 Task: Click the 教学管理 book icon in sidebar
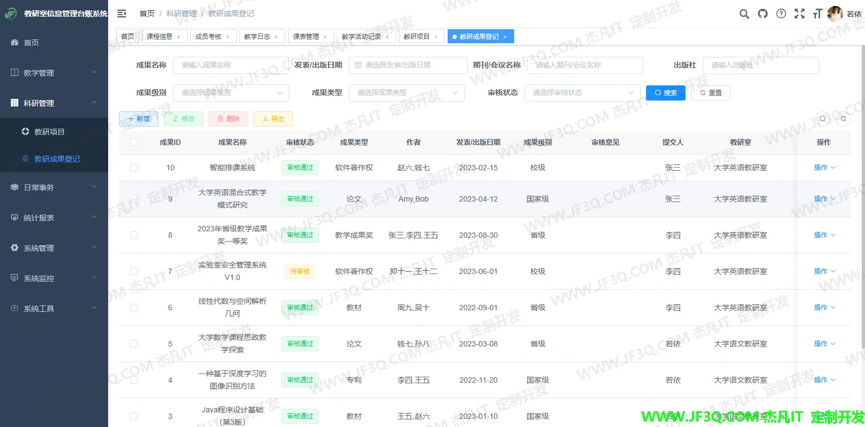15,72
